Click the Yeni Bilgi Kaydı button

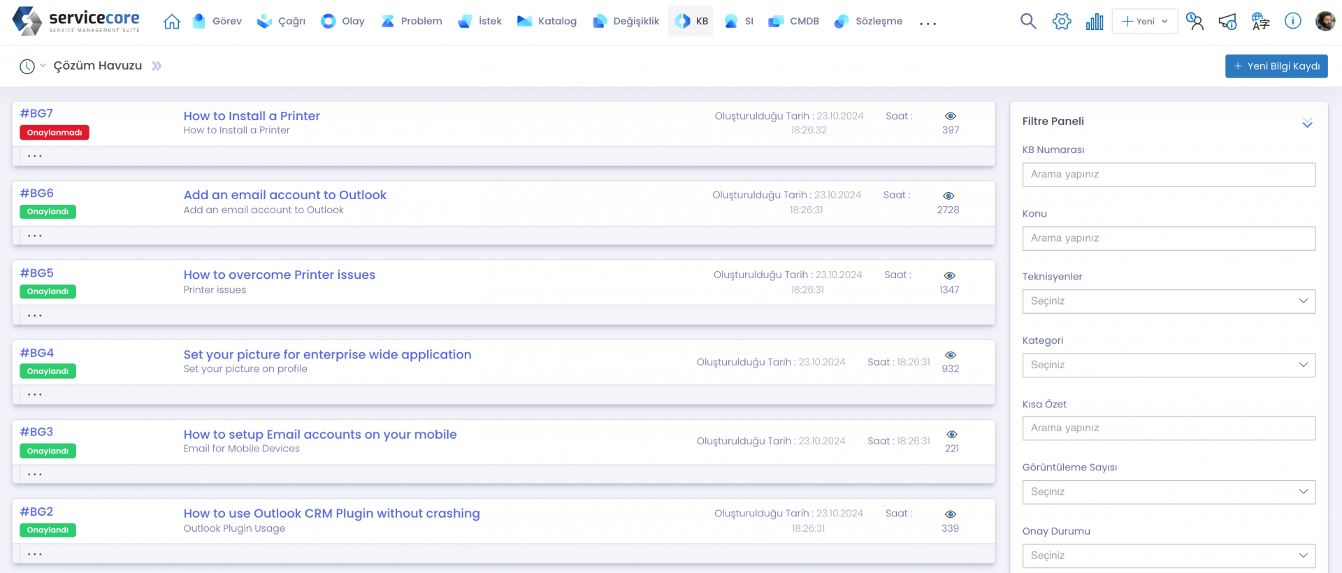click(1276, 66)
